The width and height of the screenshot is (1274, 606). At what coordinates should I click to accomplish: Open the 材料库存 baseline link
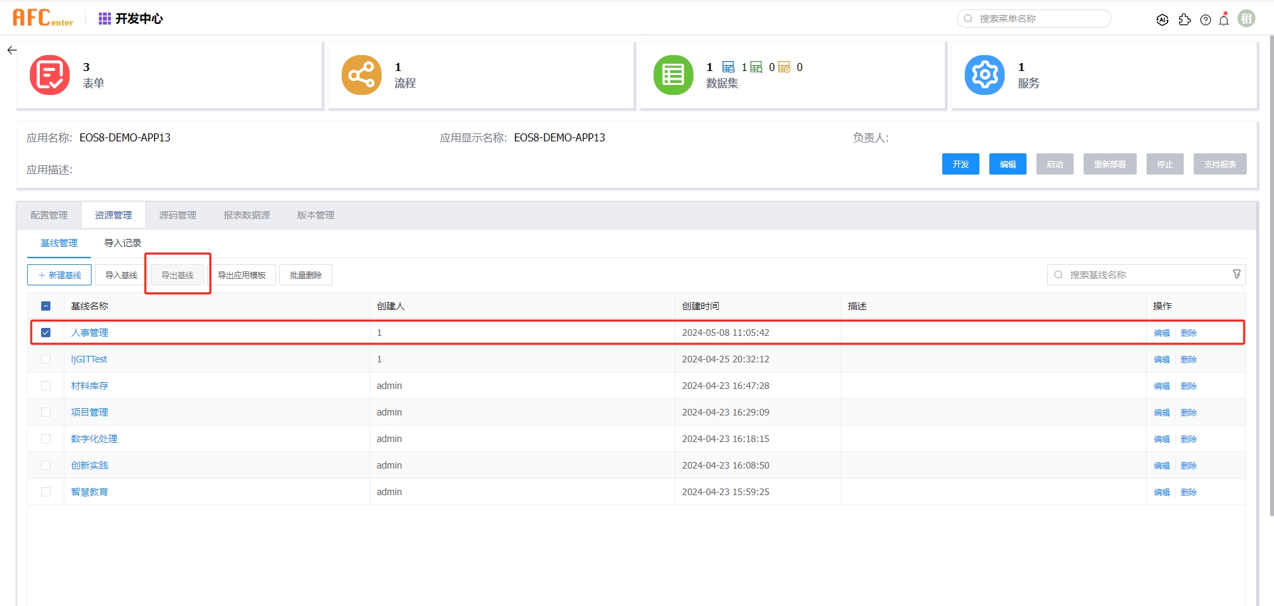tap(90, 386)
